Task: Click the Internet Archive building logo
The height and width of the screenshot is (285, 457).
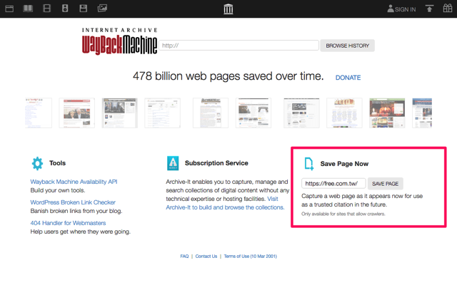Action: (228, 9)
